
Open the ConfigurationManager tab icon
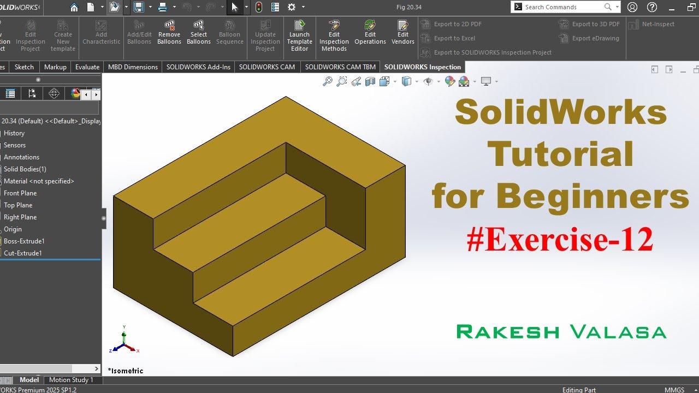tap(32, 93)
